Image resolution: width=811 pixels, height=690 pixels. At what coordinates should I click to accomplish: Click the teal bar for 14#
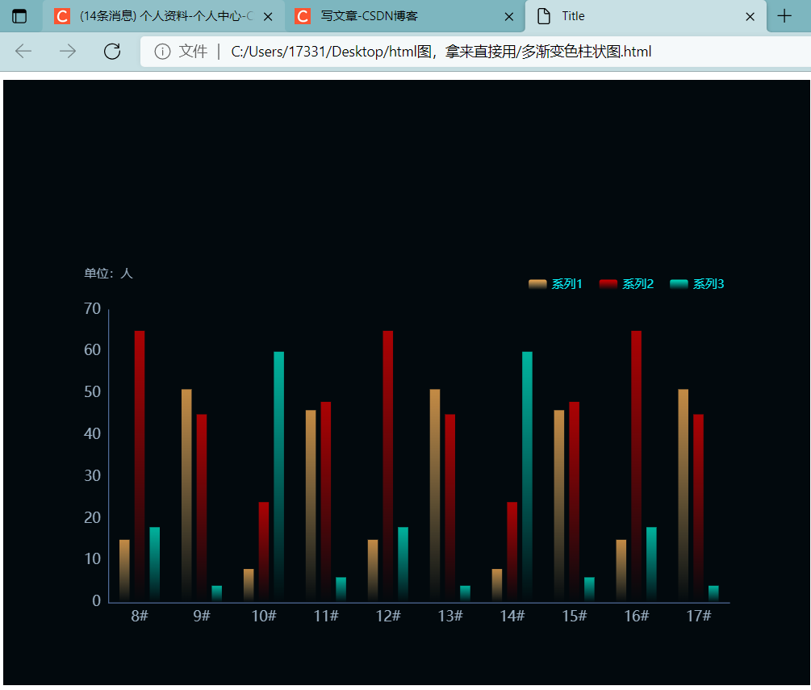click(x=527, y=477)
